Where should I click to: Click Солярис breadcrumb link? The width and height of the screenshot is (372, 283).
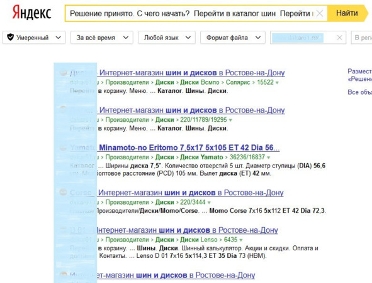point(238,82)
